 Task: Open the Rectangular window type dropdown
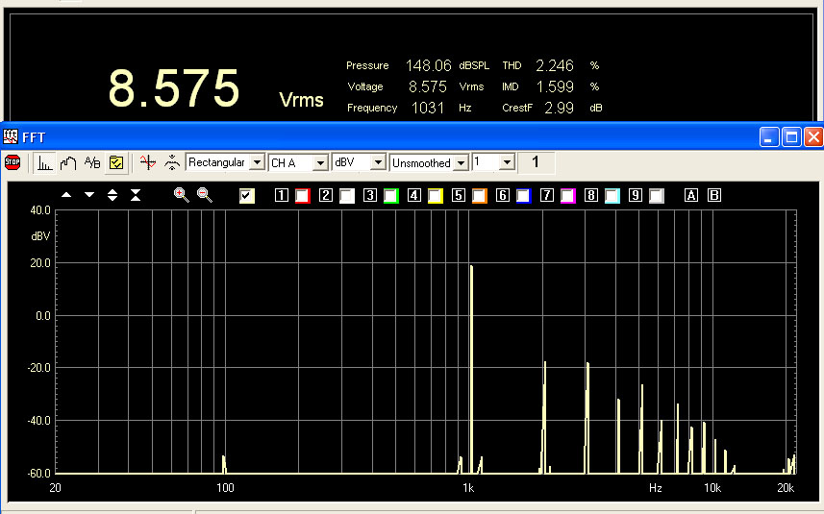[x=256, y=163]
